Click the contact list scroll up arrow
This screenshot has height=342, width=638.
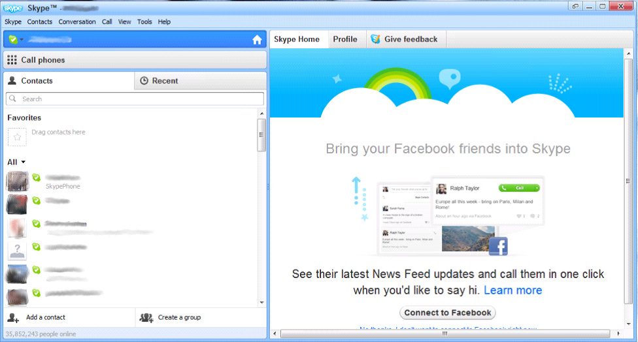tap(261, 114)
